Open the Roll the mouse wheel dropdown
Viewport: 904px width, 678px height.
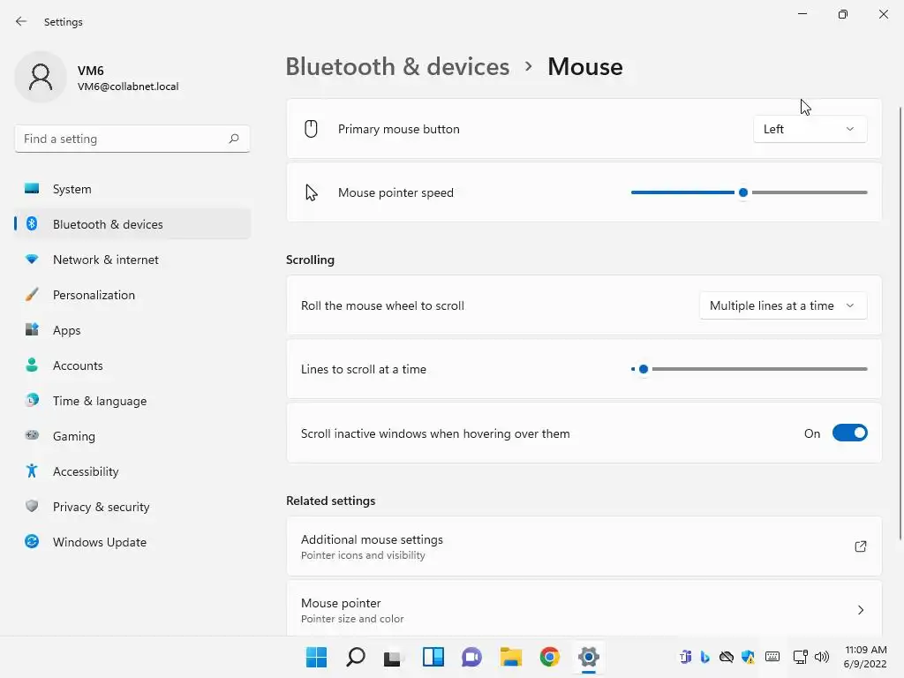pos(782,305)
